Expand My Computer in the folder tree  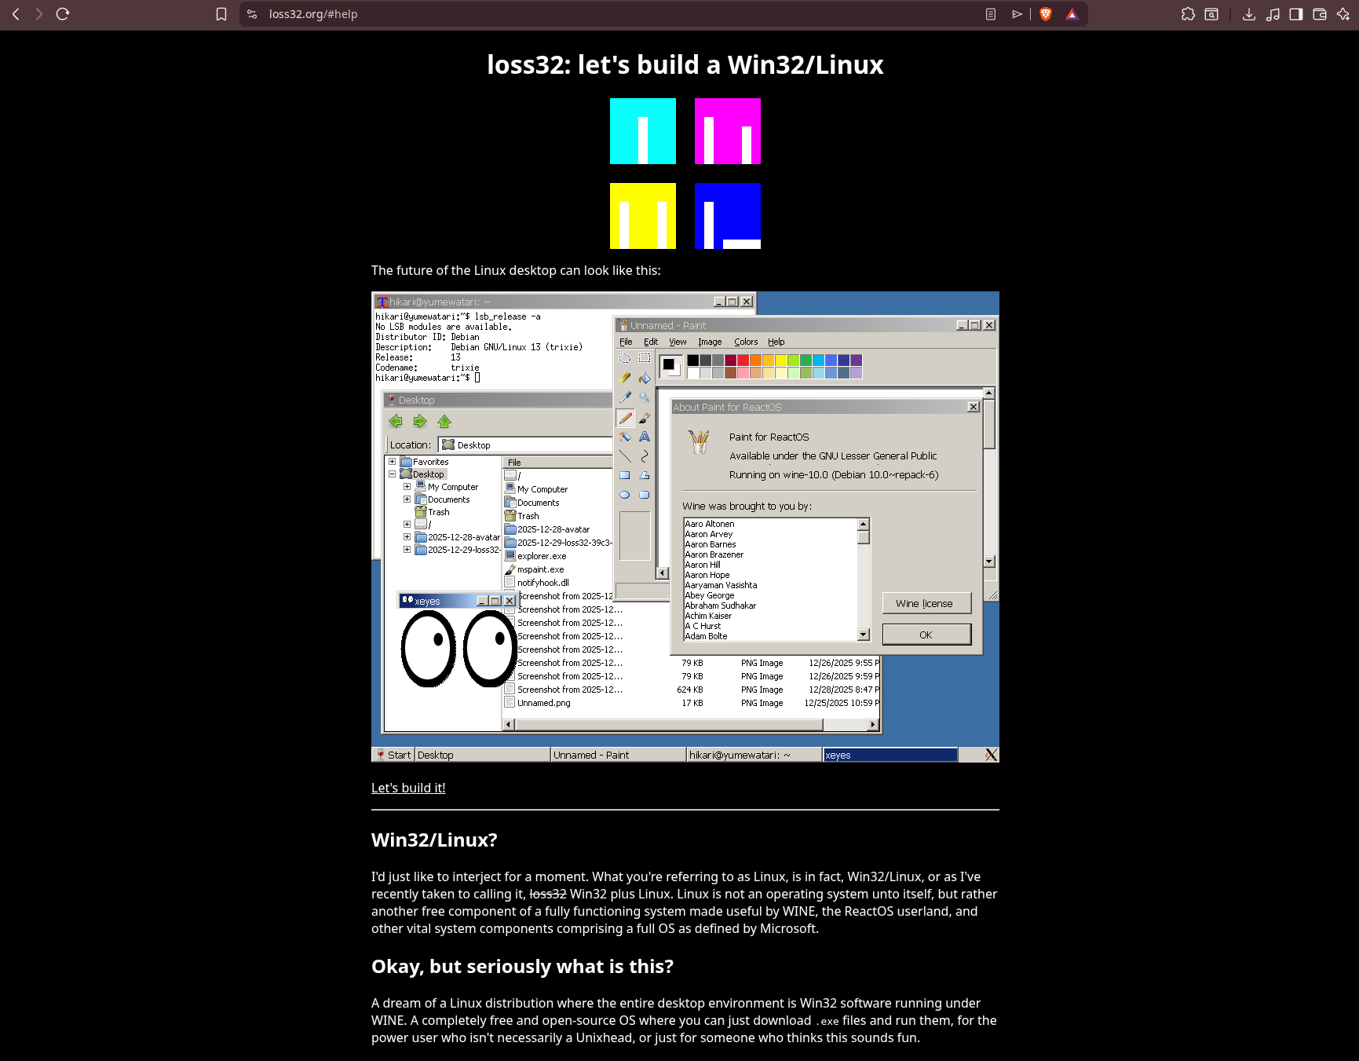[407, 487]
